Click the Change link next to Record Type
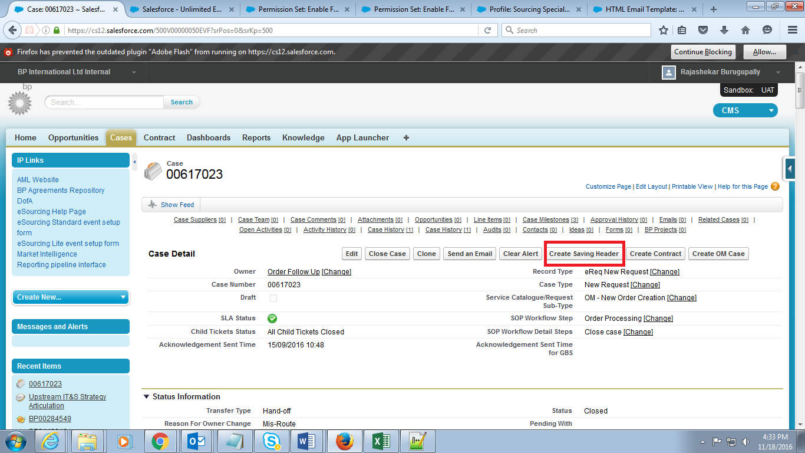805x453 pixels. pyautogui.click(x=665, y=272)
